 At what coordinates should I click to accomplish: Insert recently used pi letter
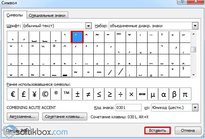click(x=185, y=94)
